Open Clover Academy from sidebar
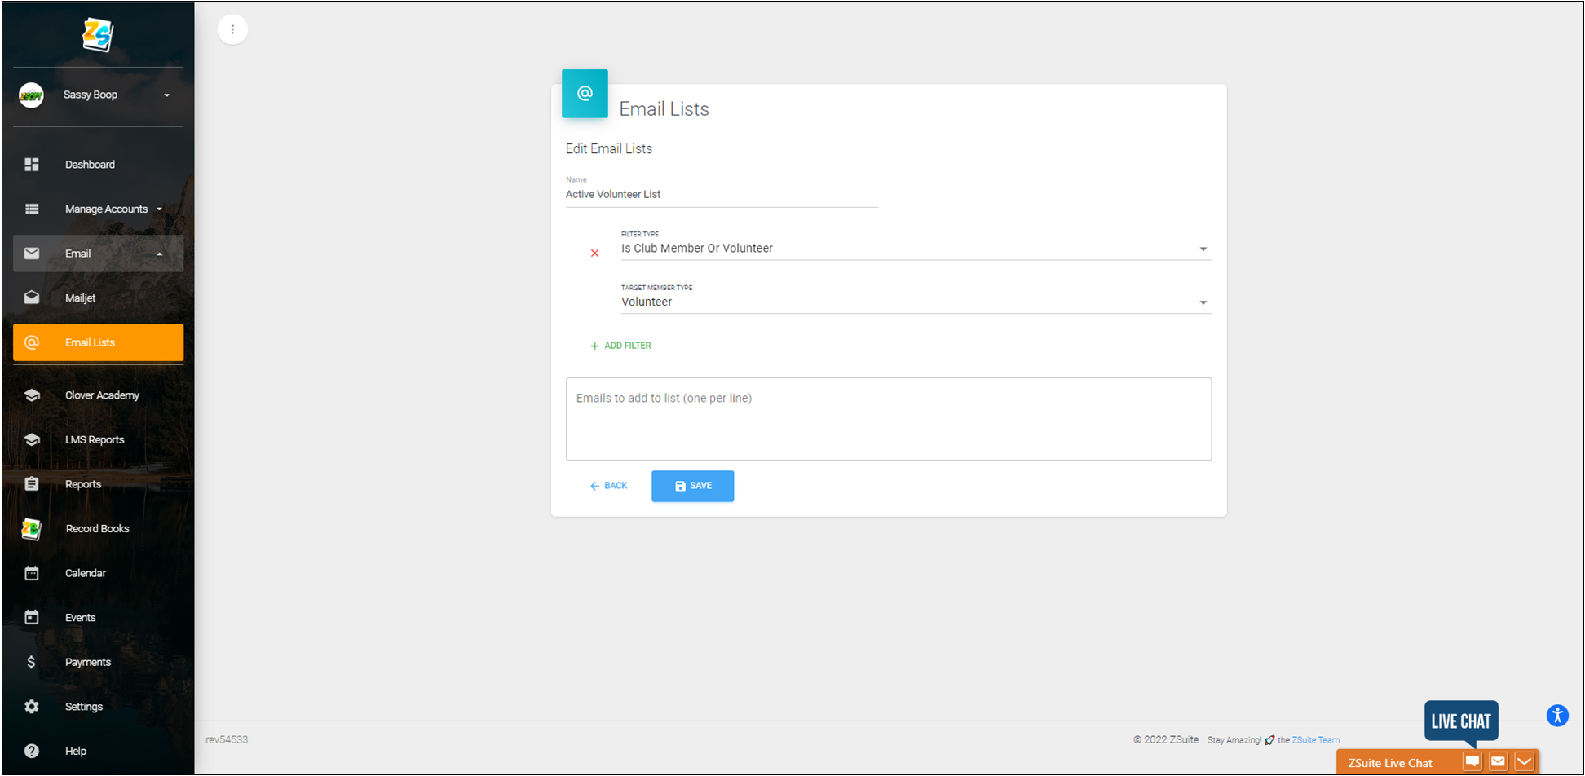 [102, 395]
